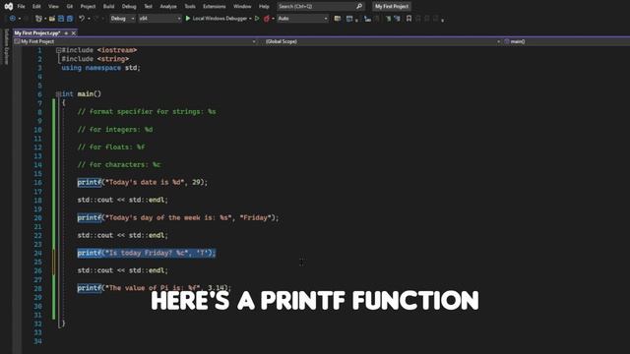Open the x64 platform dropdown
Screen dimensions: 630x354
159,19
